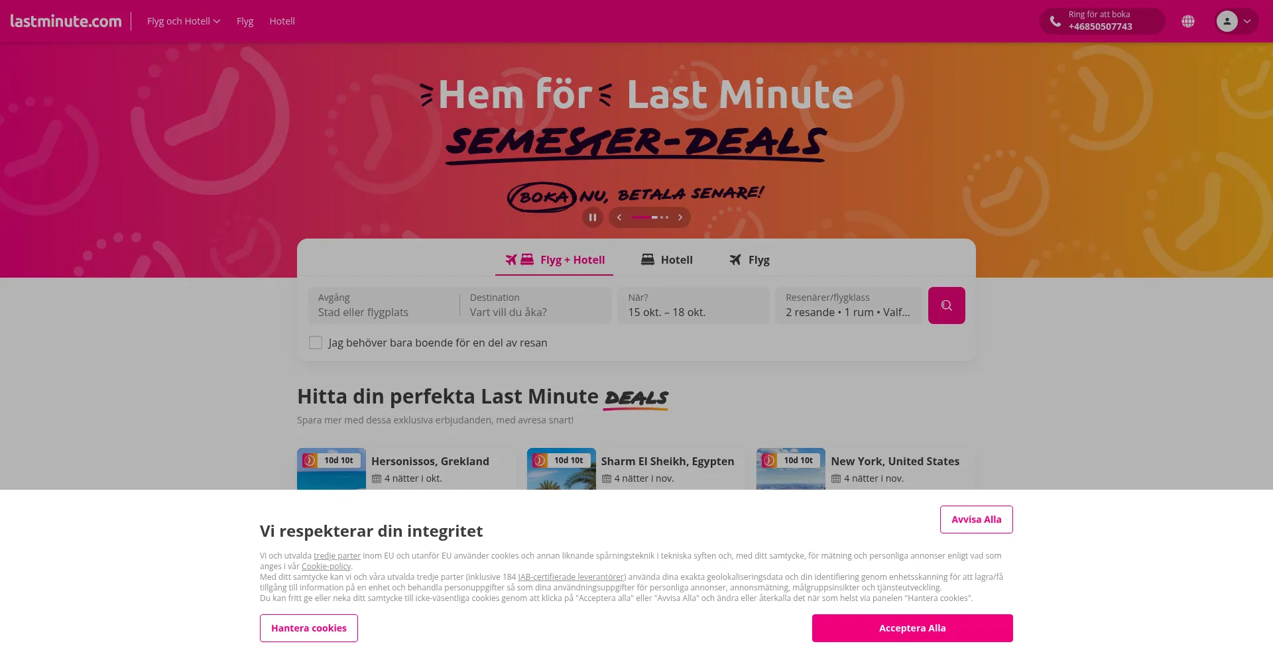This screenshot has height=658, width=1273.
Task: Click the carousel progress indicator dots
Action: point(650,217)
